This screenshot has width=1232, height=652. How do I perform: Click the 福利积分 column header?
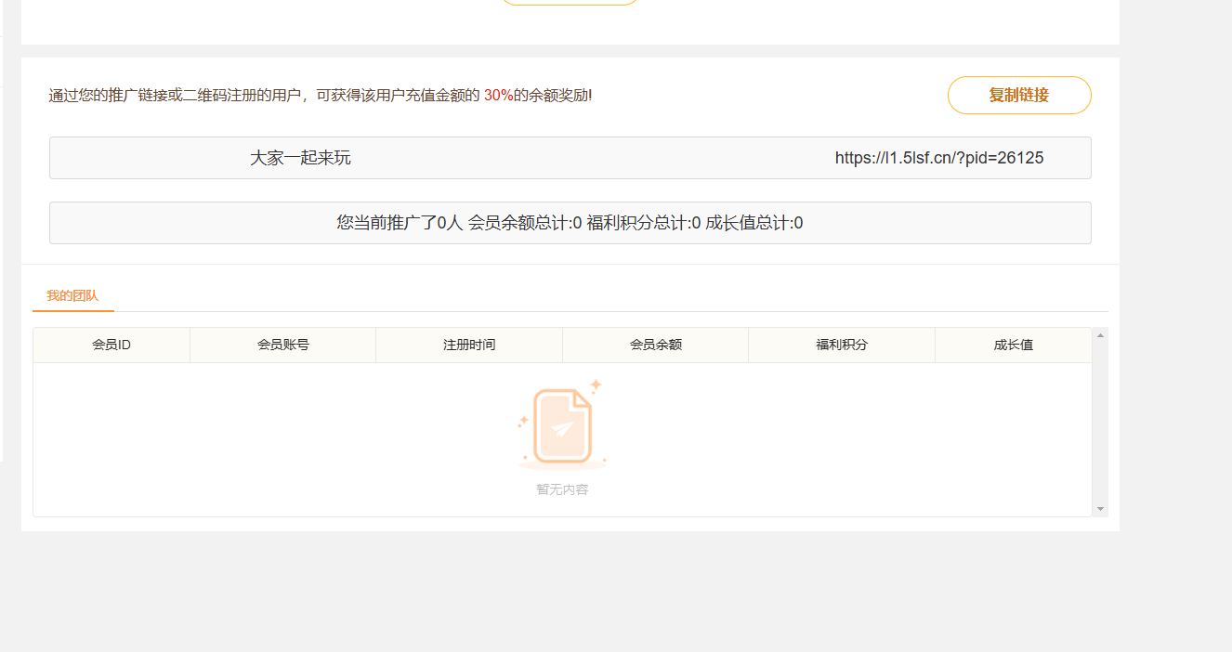pyautogui.click(x=842, y=345)
